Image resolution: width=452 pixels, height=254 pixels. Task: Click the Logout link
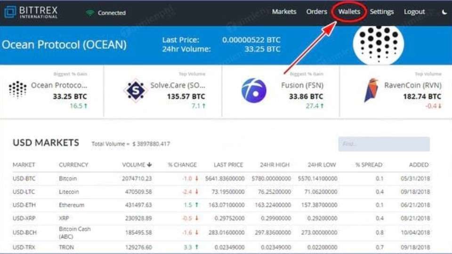tap(414, 12)
